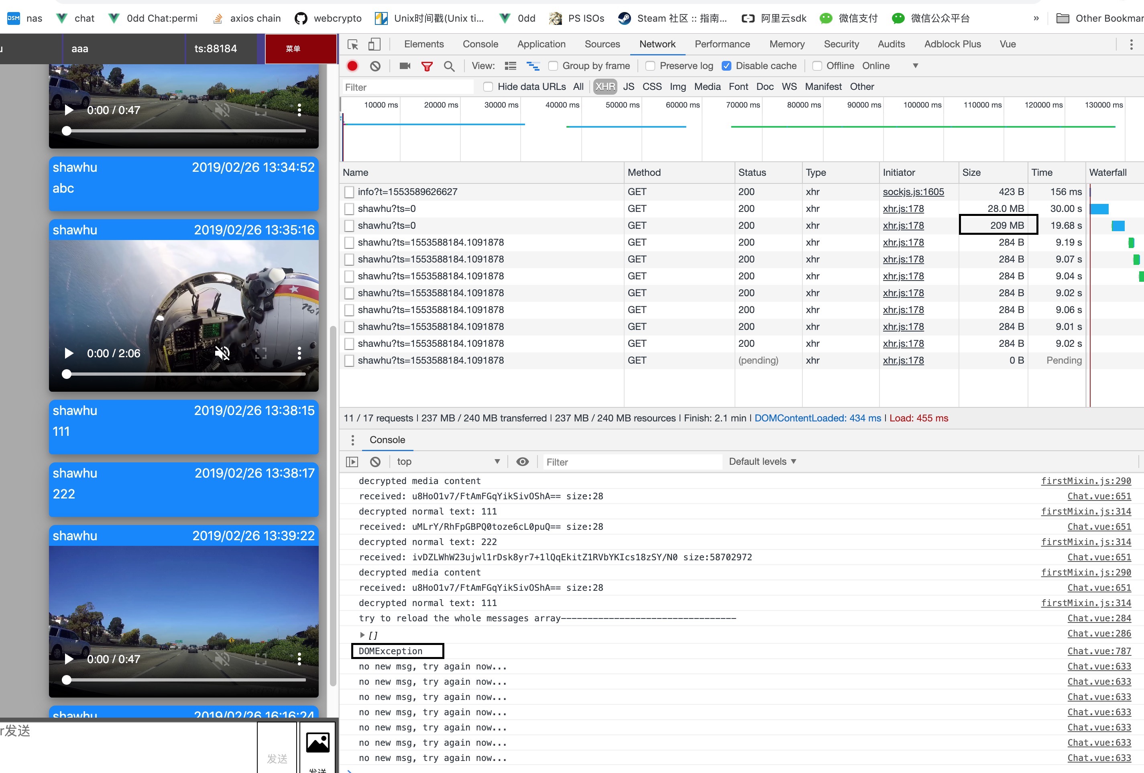Select the inspect element cursor icon
This screenshot has height=773, width=1144.
point(352,44)
